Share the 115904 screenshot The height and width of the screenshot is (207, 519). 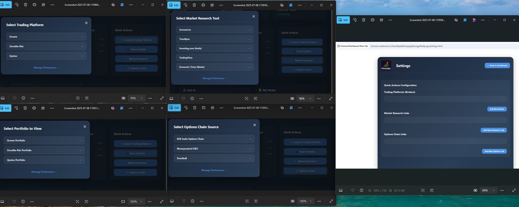[x=44, y=5]
